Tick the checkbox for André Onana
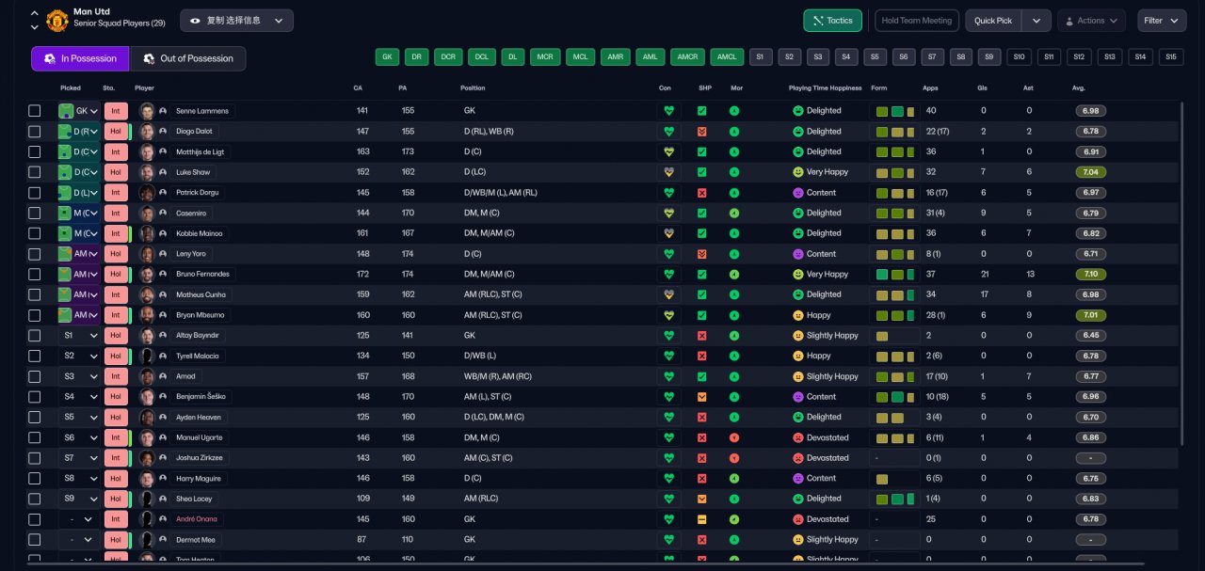The image size is (1205, 571). (x=35, y=519)
